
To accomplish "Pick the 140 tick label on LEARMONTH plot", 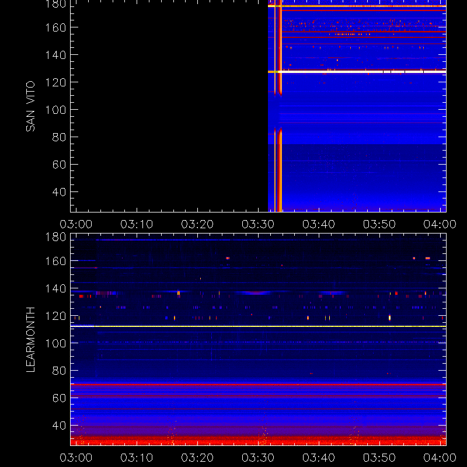I will [55, 288].
